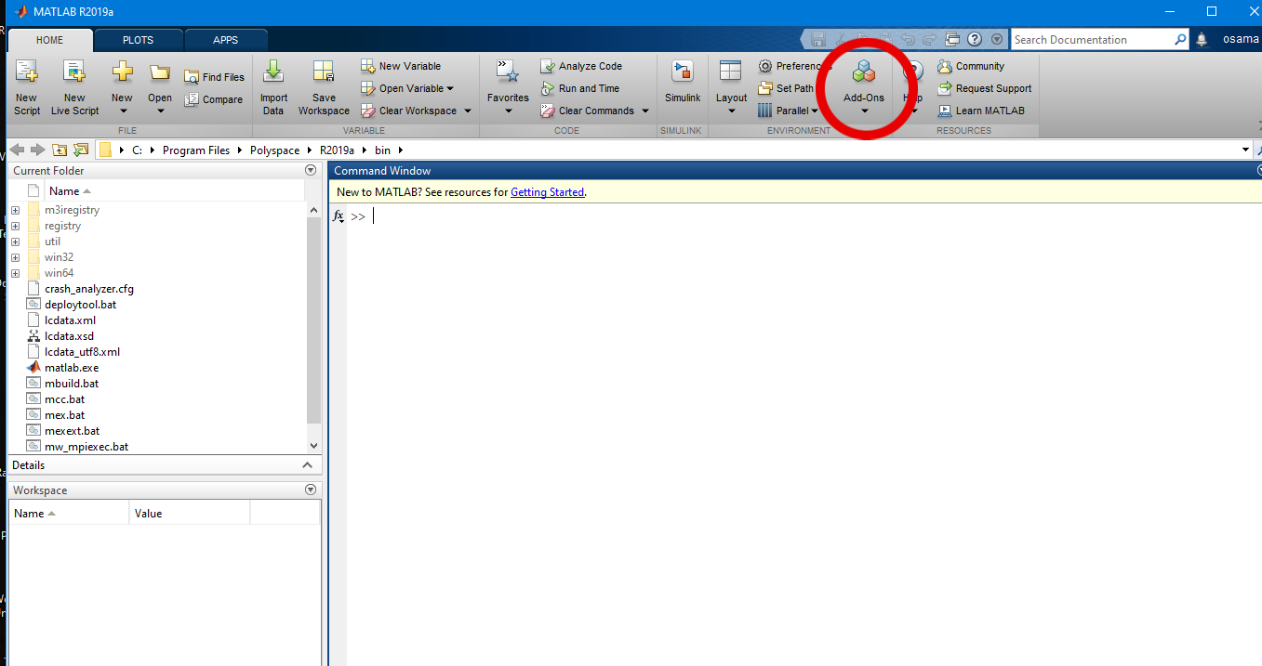
Task: Click Clear Commands button
Action: [588, 111]
